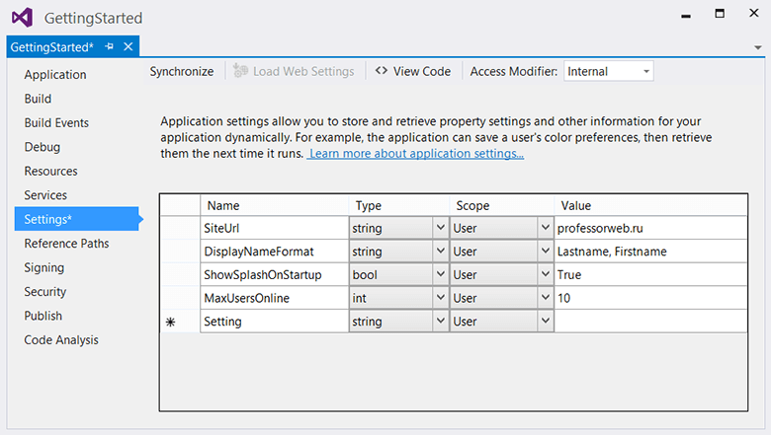771x435 pixels.
Task: Edit the DisplayNameFormat name cell
Action: [274, 252]
